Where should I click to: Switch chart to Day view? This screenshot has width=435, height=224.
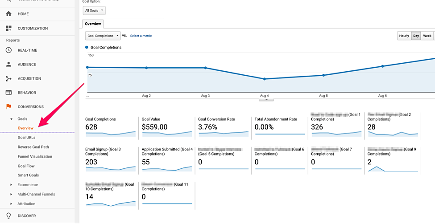[416, 36]
